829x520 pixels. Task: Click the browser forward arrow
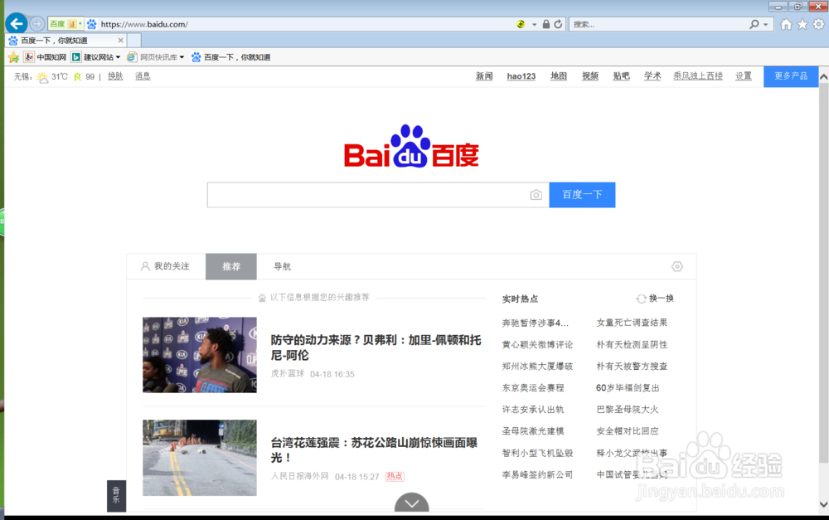(x=37, y=24)
